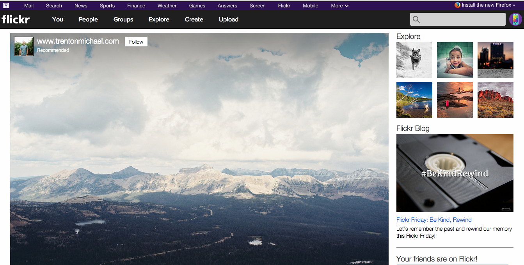524x265 pixels.
Task: Open Finance in the Yahoo bar
Action: 136,6
